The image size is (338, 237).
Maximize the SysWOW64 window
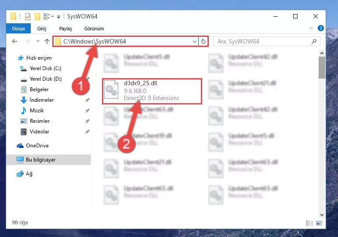pyautogui.click(x=295, y=16)
